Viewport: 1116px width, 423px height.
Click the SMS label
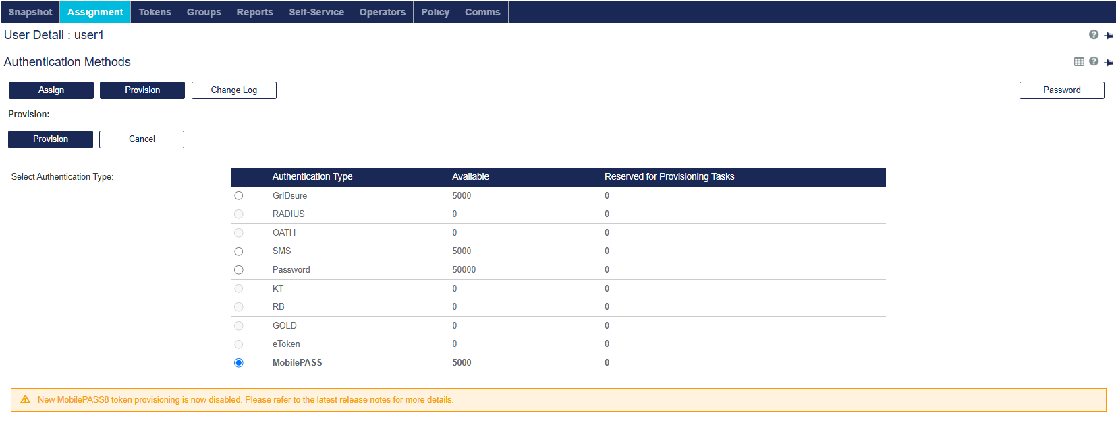coord(282,251)
